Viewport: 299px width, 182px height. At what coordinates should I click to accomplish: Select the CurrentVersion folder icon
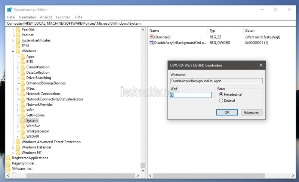pos(23,67)
